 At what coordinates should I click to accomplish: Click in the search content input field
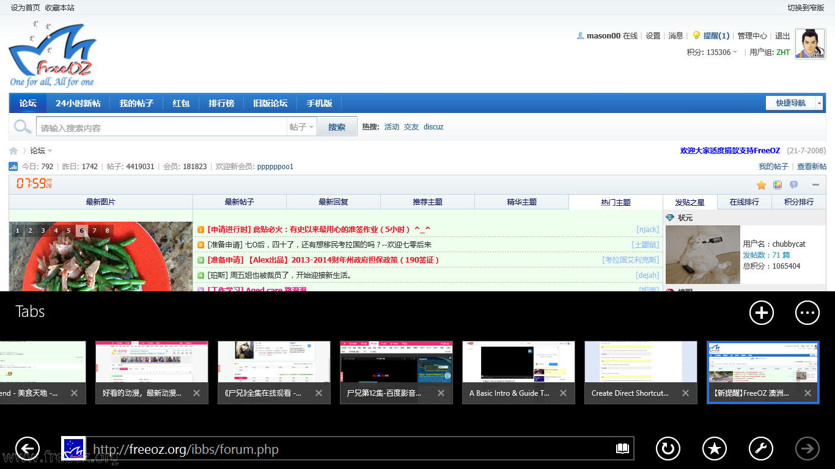(x=162, y=127)
